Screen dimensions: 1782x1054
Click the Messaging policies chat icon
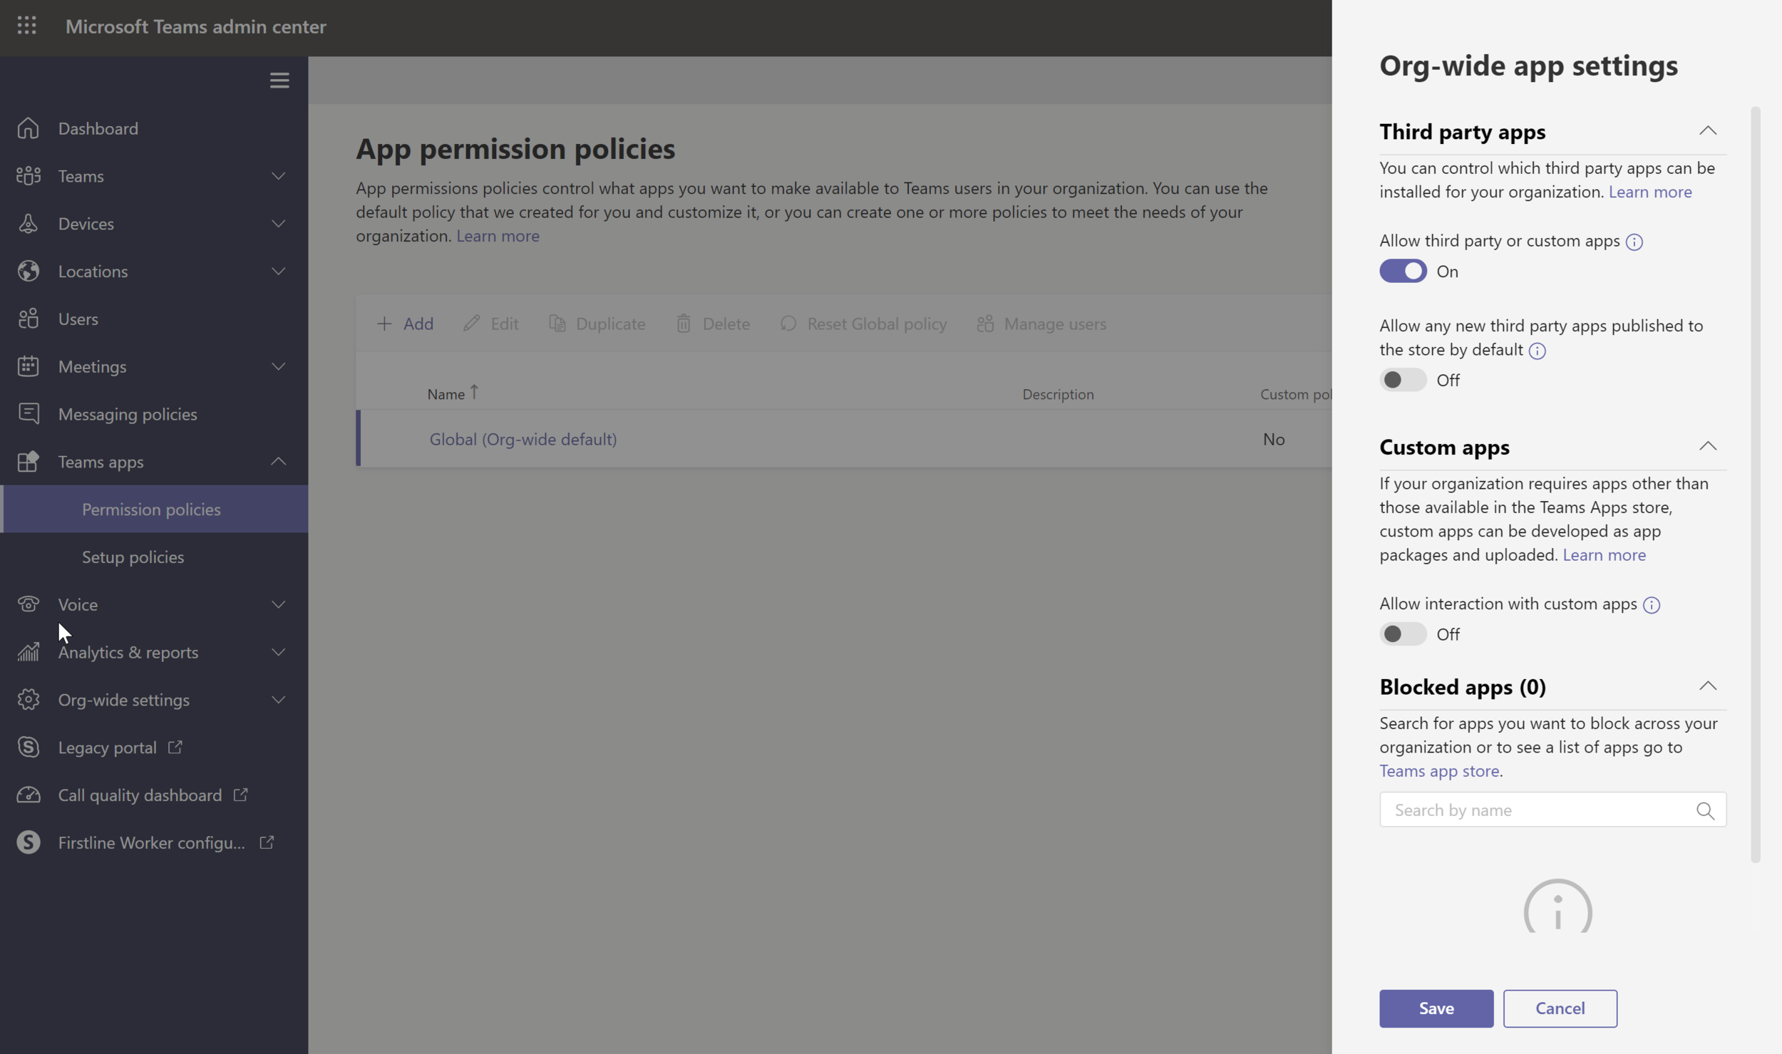pyautogui.click(x=28, y=413)
